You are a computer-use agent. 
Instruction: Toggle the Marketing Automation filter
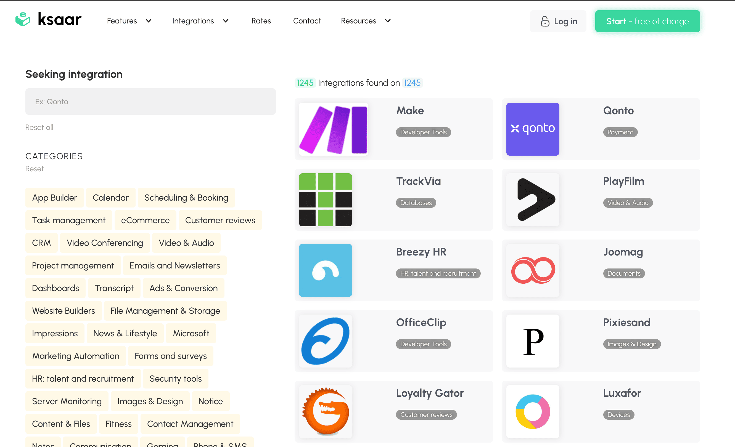[x=75, y=356]
